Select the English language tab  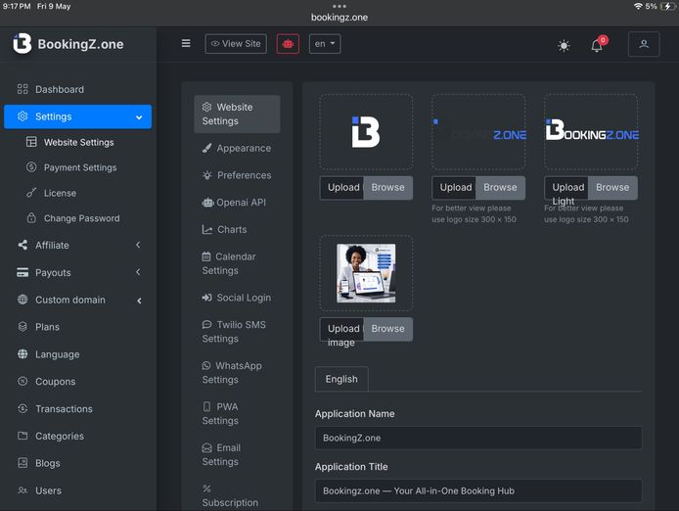point(341,379)
